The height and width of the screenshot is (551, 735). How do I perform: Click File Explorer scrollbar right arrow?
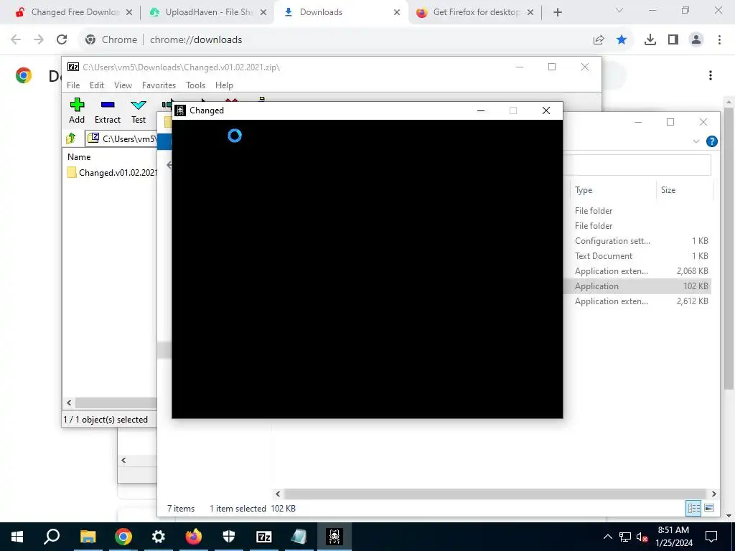(x=713, y=494)
